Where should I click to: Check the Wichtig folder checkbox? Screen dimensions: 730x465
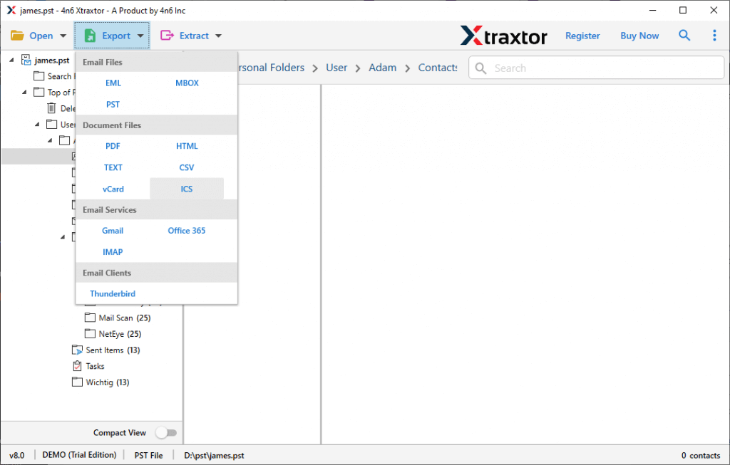click(77, 382)
